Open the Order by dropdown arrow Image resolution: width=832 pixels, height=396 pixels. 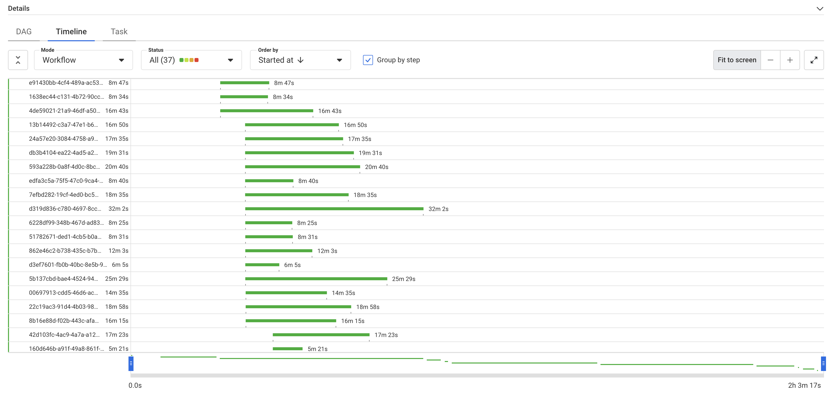pos(339,60)
